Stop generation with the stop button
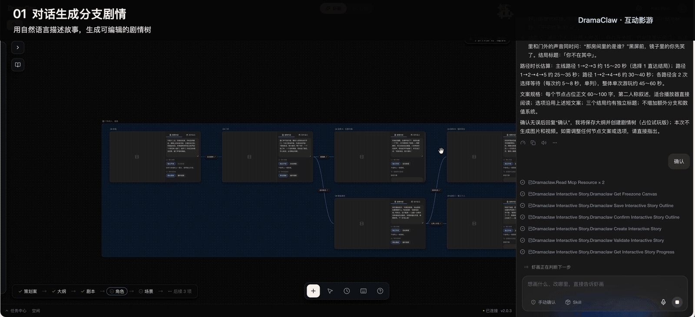 [677, 302]
